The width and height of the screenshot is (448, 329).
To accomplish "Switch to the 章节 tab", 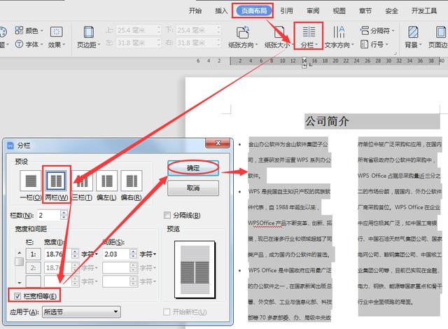I will point(365,11).
